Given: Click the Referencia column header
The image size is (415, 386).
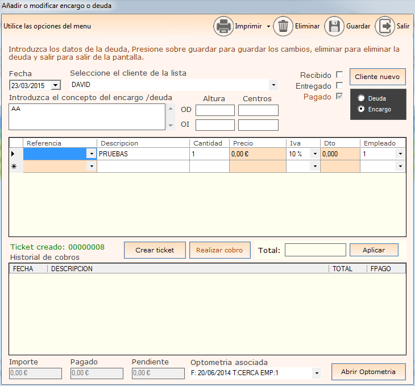Looking at the screenshot, I should coord(60,143).
